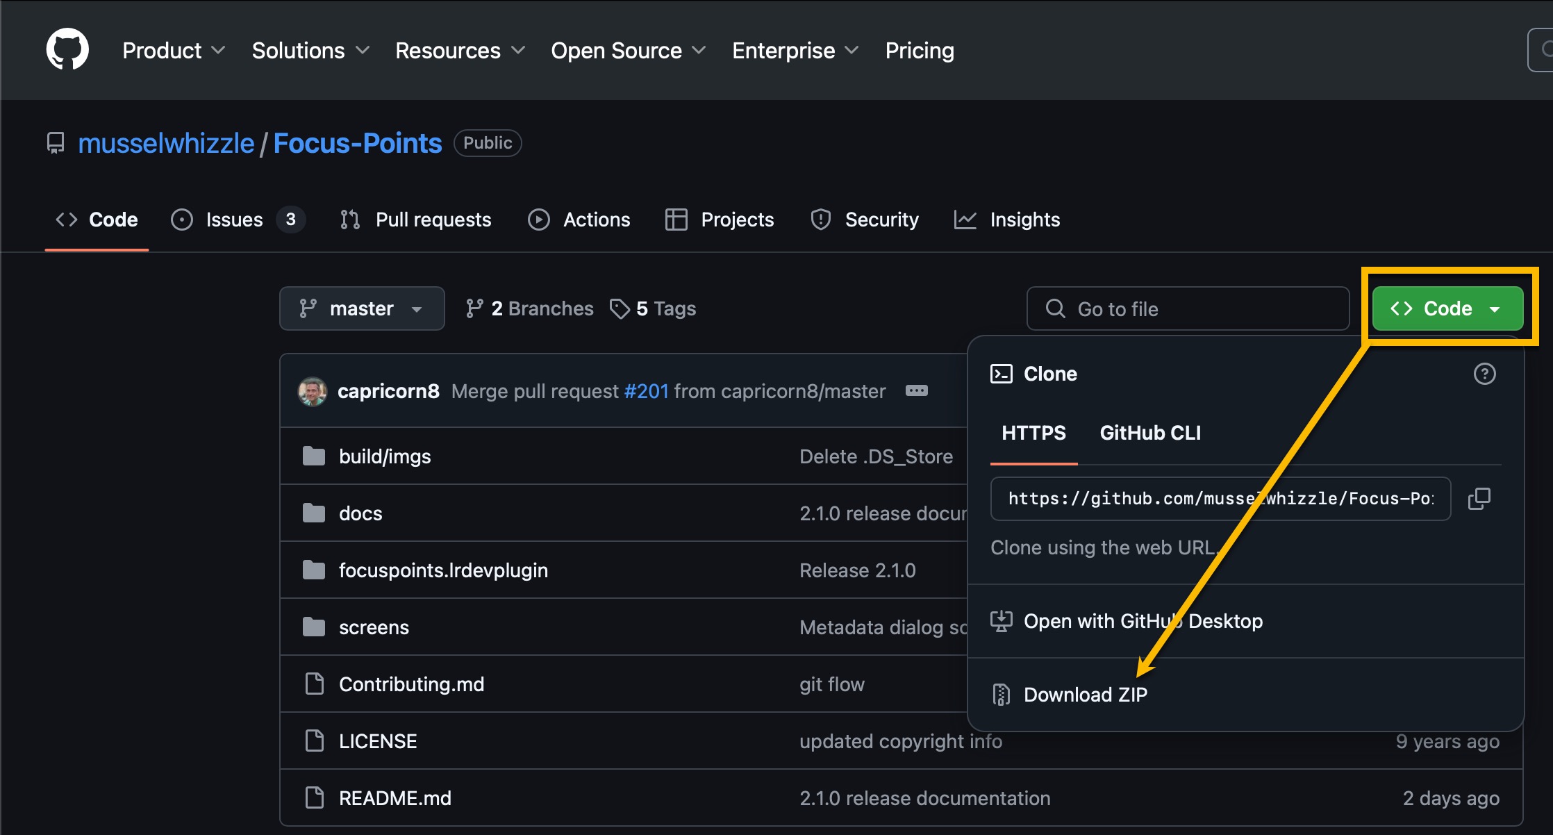Screen dimensions: 1553x835
Task: Click the terminal icon beside Clone
Action: pyautogui.click(x=1002, y=374)
